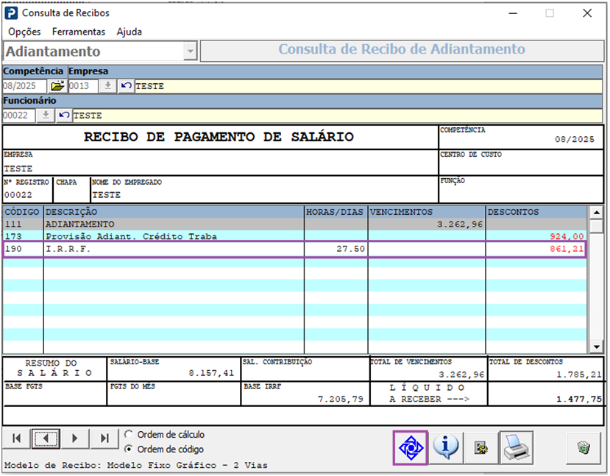Viewport: 610px width, 476px height.
Task: Open the Empresa code lookup arrow
Action: (108, 86)
